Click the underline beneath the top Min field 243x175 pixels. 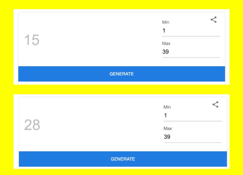click(x=190, y=36)
